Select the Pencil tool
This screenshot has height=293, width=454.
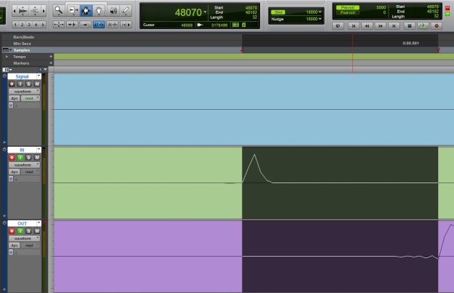click(x=126, y=11)
